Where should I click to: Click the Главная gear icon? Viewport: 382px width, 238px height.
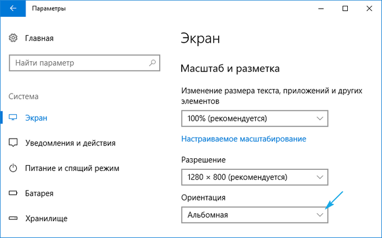tap(14, 38)
